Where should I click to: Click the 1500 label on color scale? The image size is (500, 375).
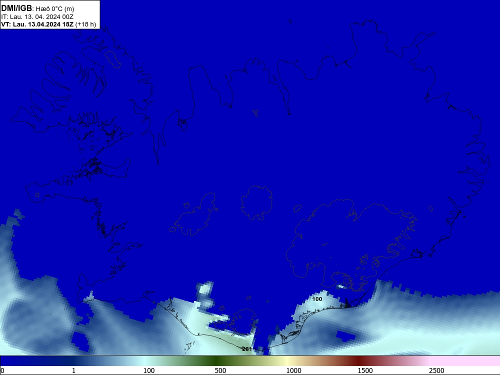pos(365,370)
